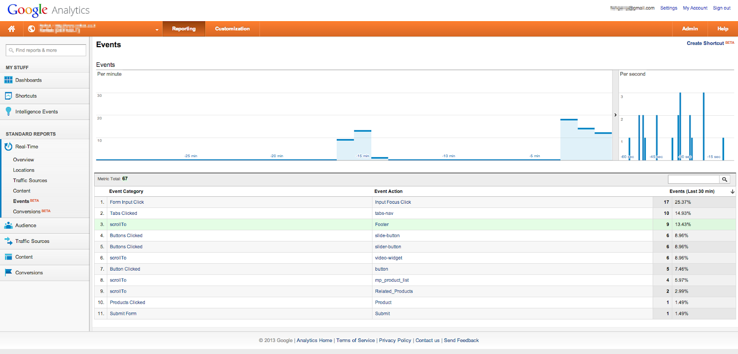Focus the Find reports & more search box

46,50
